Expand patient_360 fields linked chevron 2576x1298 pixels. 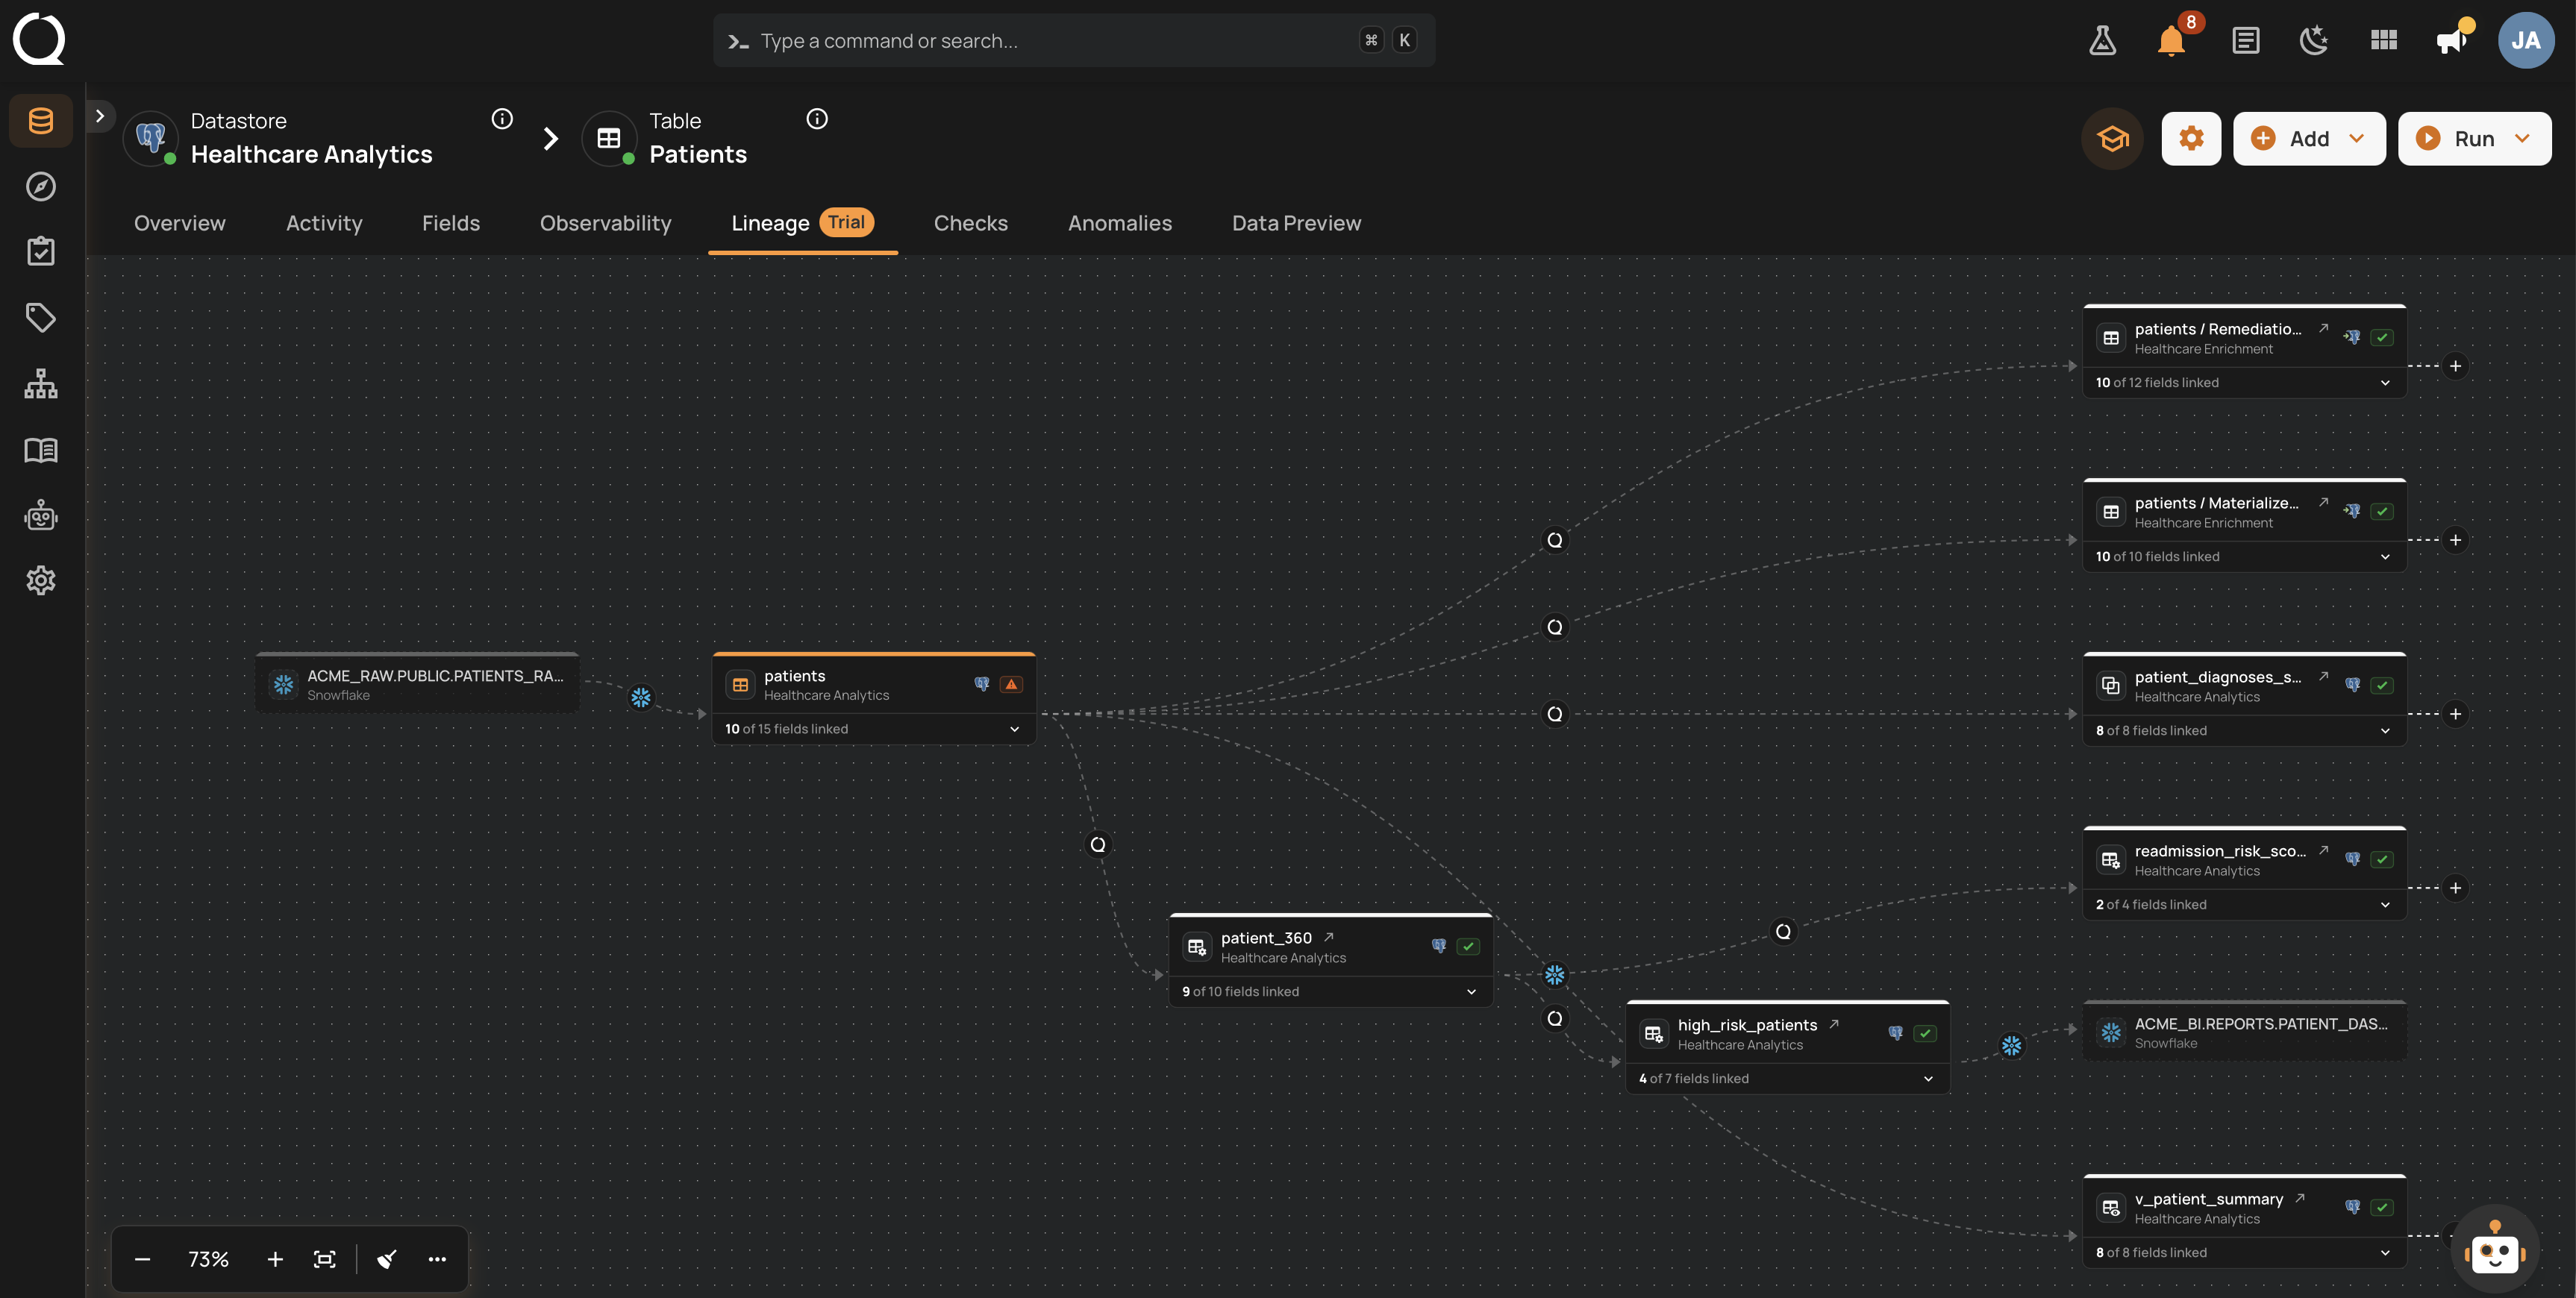click(x=1471, y=992)
